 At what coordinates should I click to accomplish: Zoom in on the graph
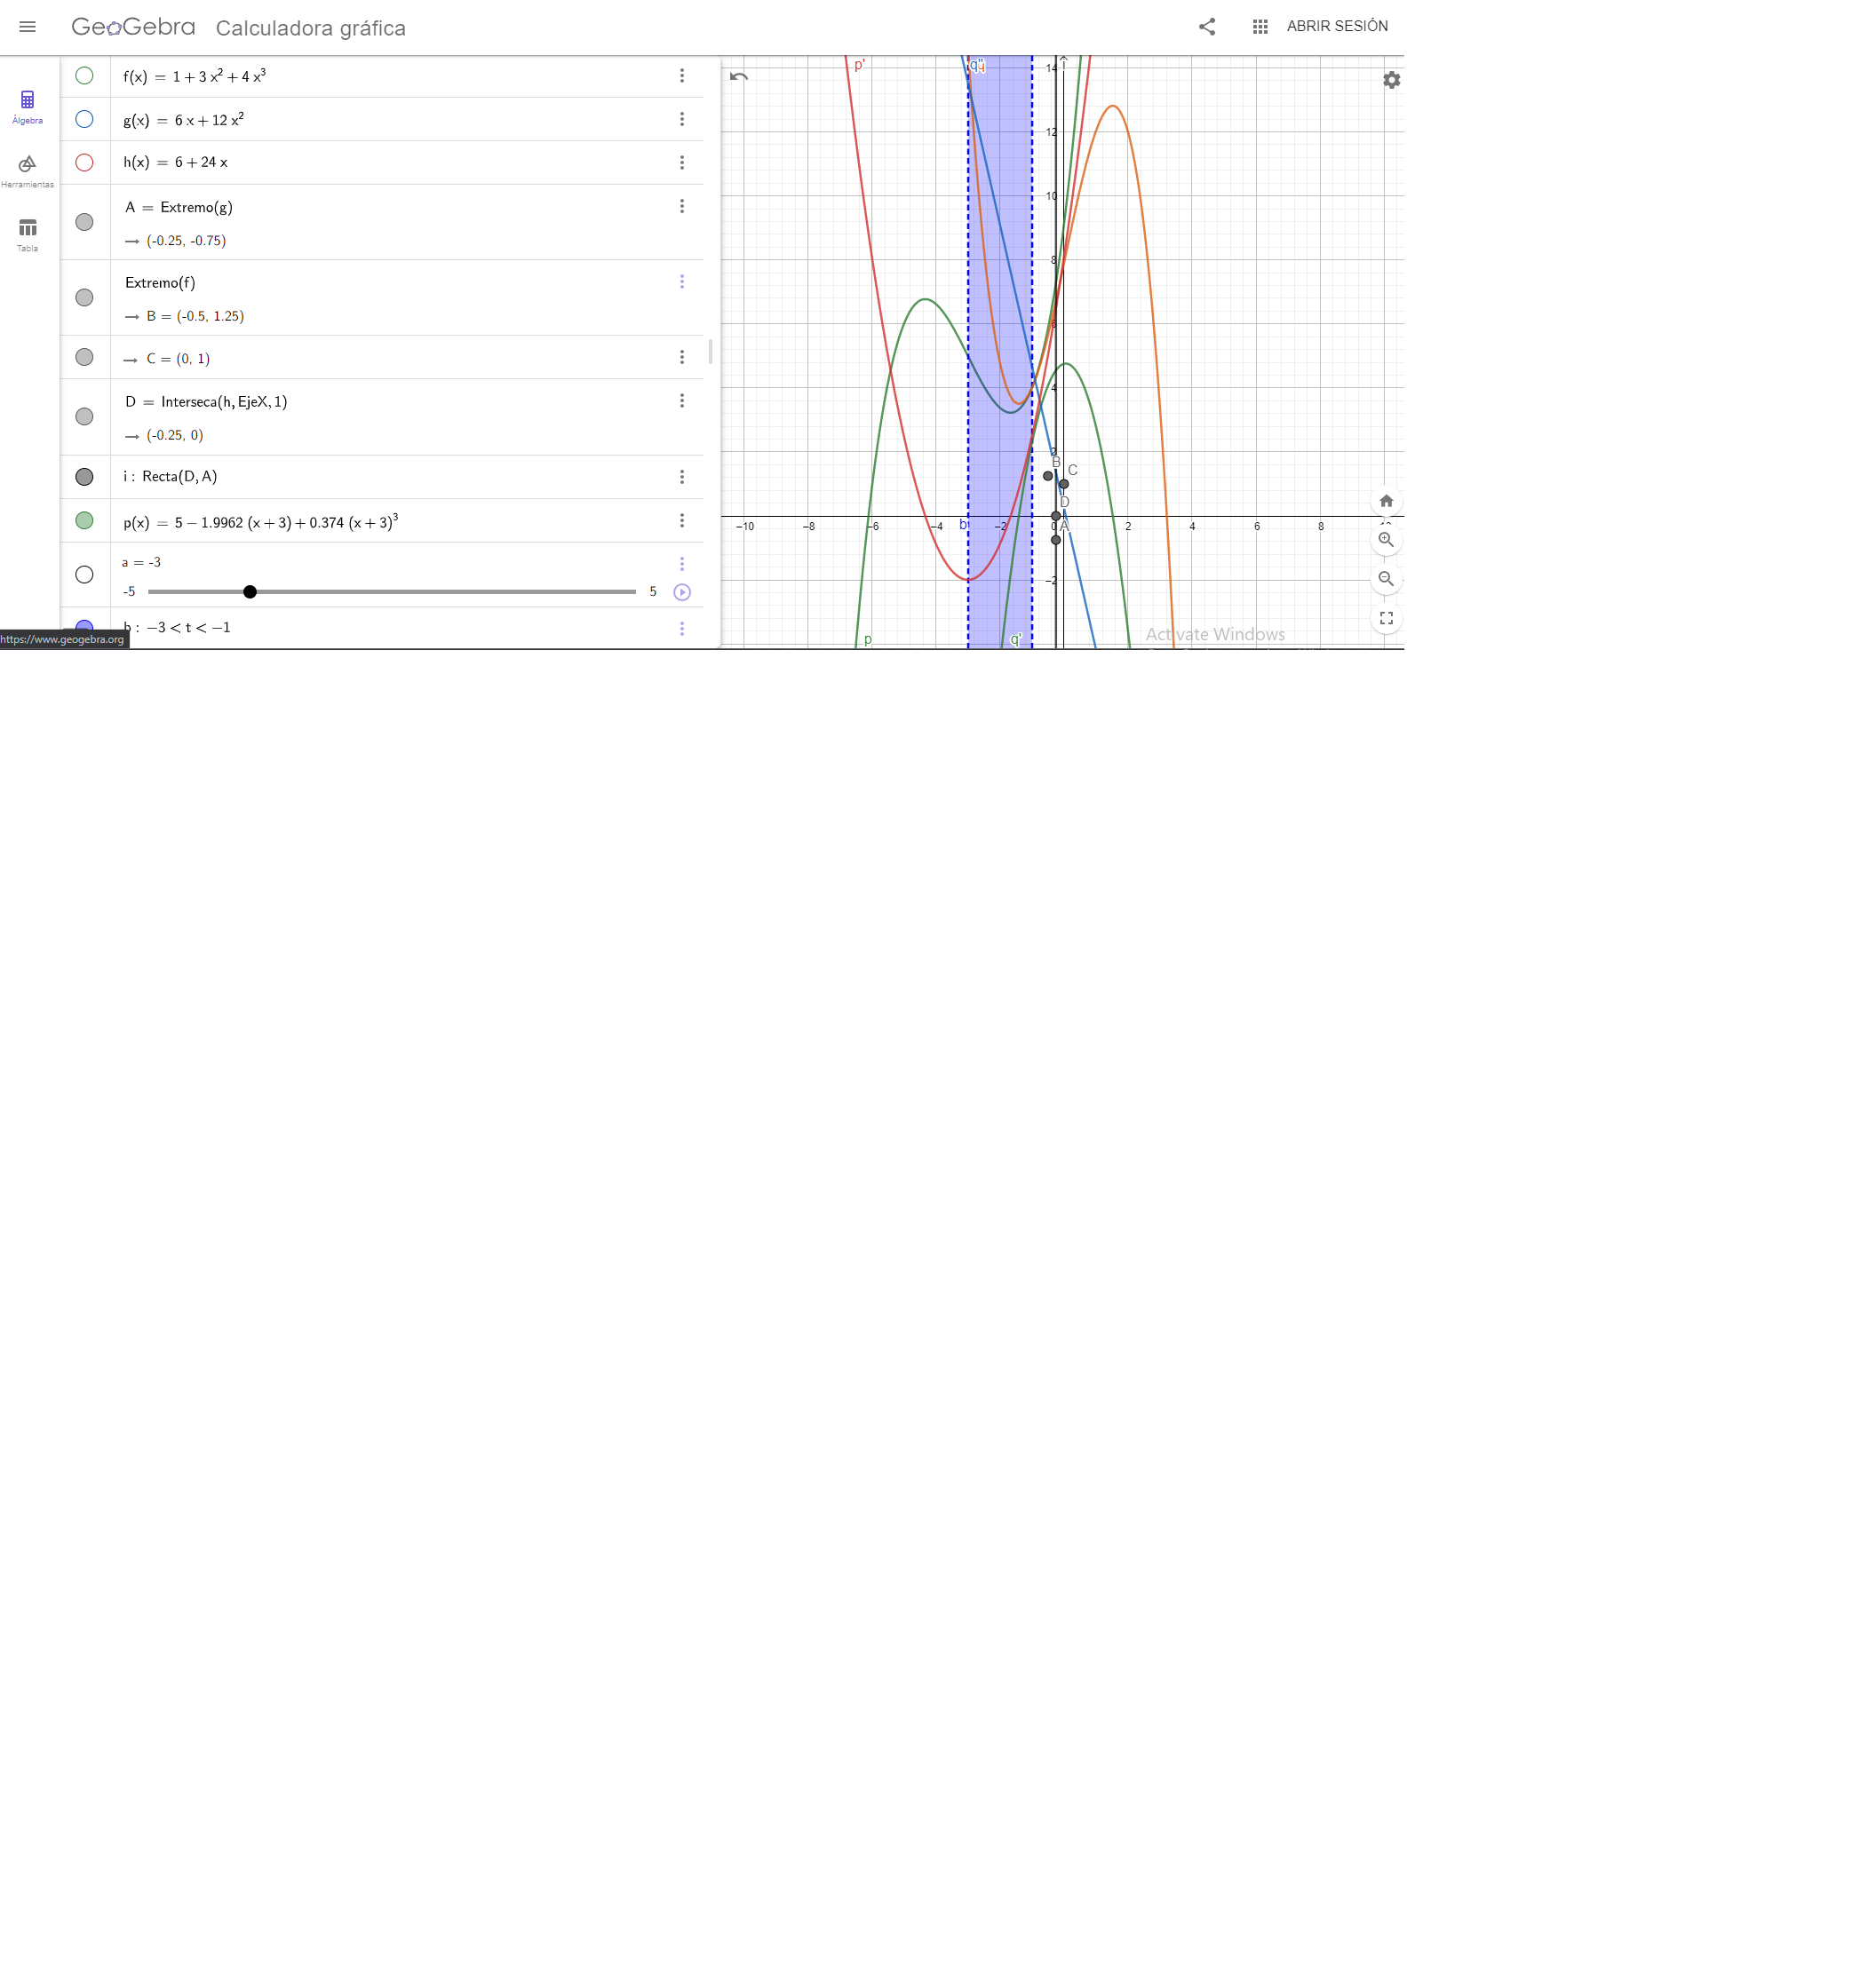[1386, 540]
